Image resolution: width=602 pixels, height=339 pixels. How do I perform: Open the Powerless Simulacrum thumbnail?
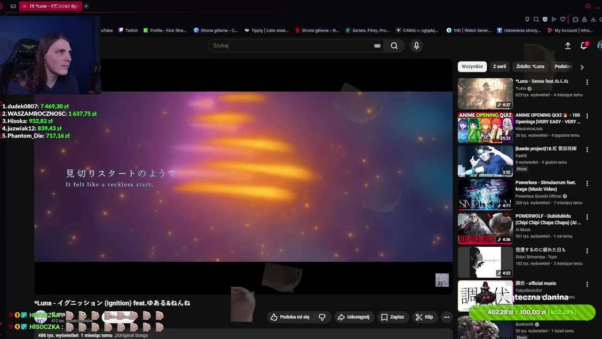[x=485, y=195]
